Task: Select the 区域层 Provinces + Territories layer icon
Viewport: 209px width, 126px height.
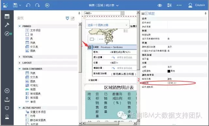Action: click(x=90, y=47)
